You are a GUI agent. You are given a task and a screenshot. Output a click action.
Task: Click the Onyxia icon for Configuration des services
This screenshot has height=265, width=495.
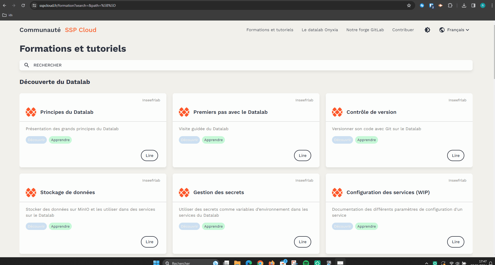[337, 193]
